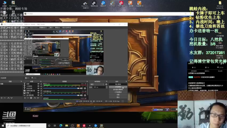Remove source with Sources minus icon

point(28,98)
